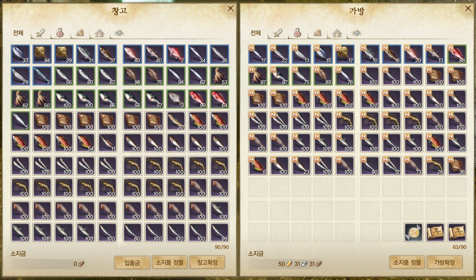Select the ray stack of 94 in 창고
This screenshot has height=280, width=476.
point(42,54)
